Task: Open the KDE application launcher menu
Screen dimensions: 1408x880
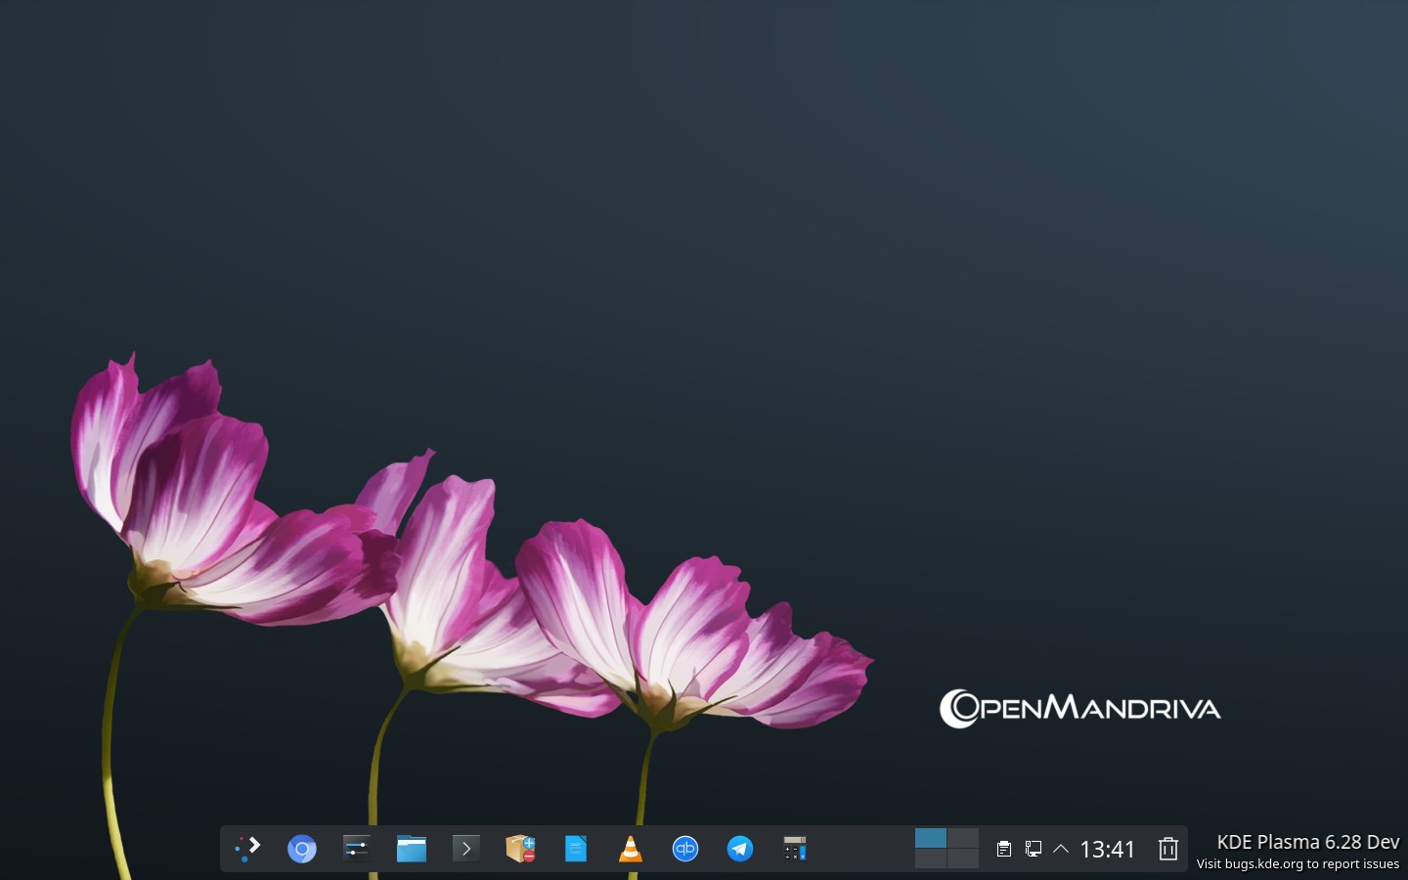Action: point(247,849)
